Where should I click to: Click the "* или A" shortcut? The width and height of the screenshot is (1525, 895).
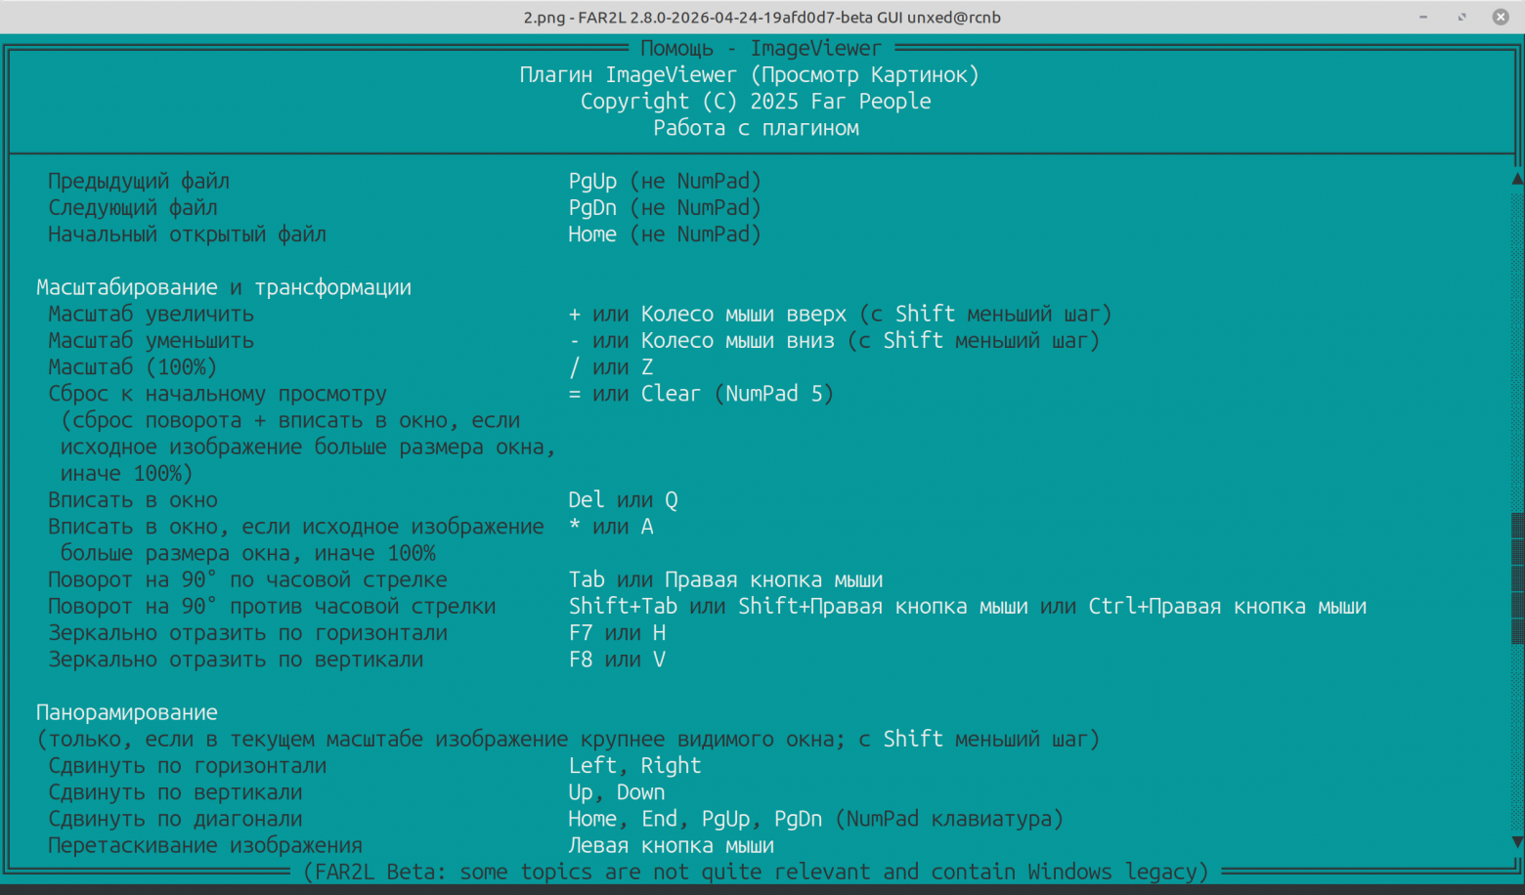point(611,527)
